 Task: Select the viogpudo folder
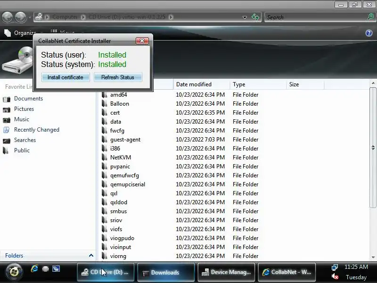pyautogui.click(x=122, y=238)
